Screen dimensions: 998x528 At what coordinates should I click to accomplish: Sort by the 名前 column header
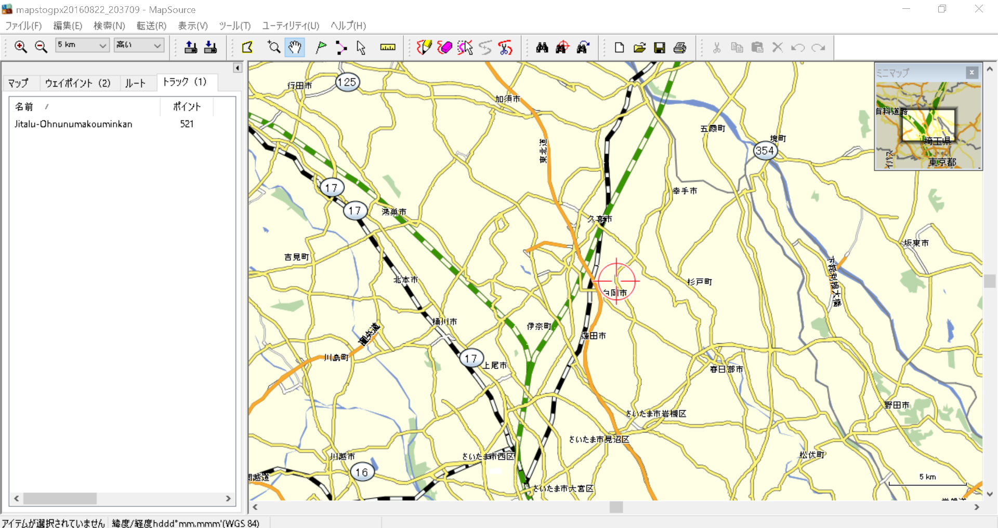tap(84, 106)
